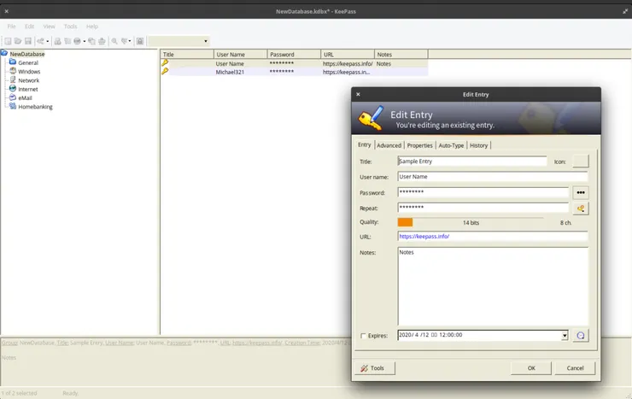Click the Perform Auto-Type toolbar icon

(x=102, y=41)
